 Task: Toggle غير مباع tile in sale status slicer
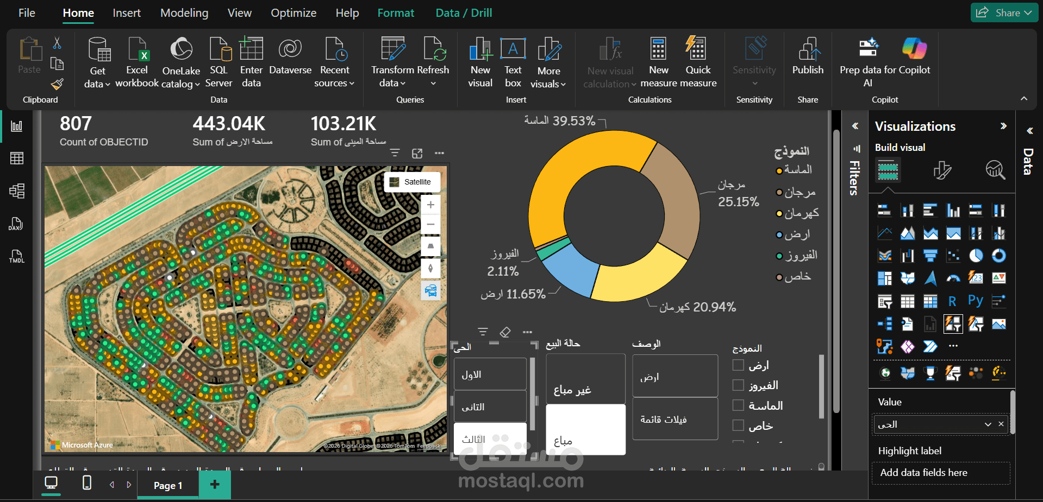click(x=585, y=379)
